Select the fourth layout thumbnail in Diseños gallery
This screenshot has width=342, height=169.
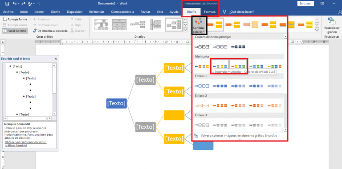click(x=155, y=24)
